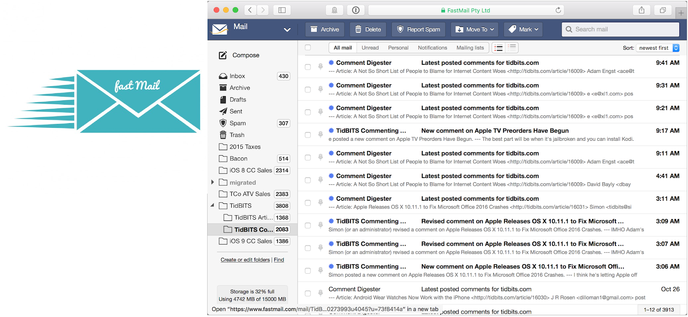Click the Trash bin icon in sidebar
This screenshot has height=317, width=688.
point(223,135)
